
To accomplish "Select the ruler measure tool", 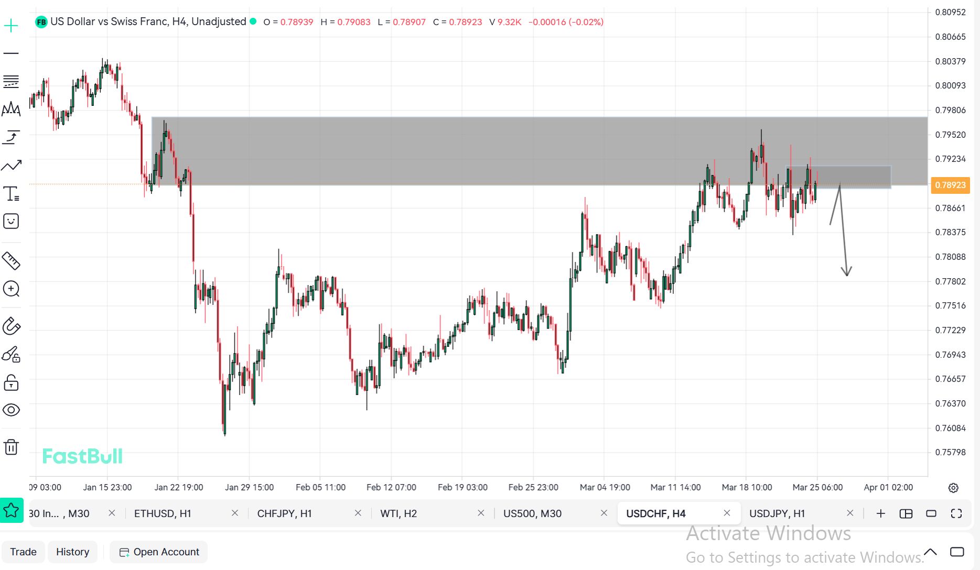I will [x=11, y=260].
